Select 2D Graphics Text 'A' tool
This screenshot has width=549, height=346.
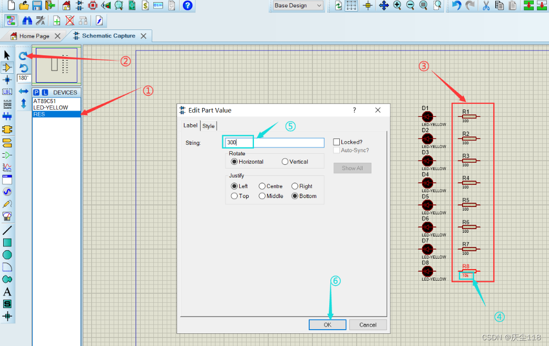pyautogui.click(x=7, y=291)
